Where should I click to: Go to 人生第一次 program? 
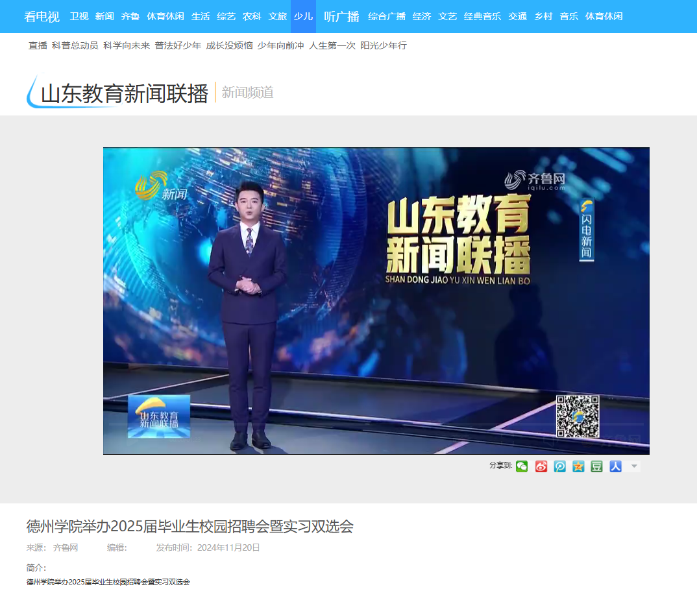point(332,45)
